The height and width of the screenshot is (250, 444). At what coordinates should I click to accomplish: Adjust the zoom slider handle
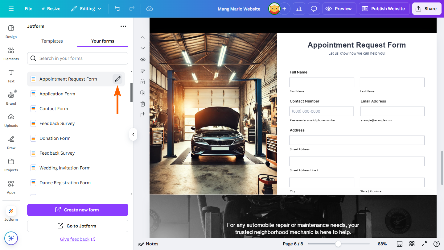pyautogui.click(x=338, y=244)
